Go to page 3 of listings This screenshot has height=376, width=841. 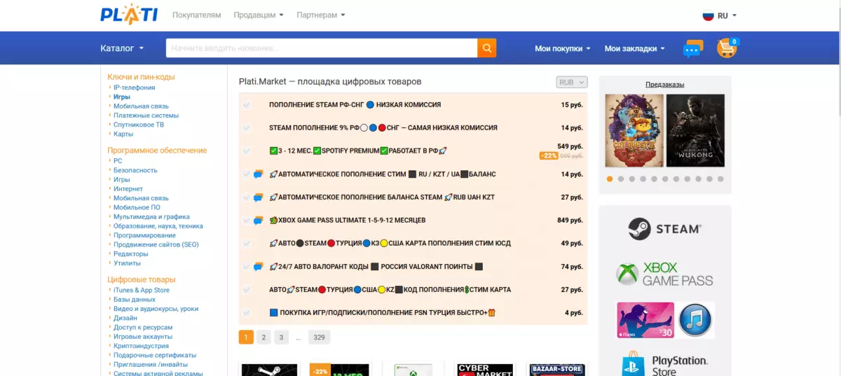281,337
